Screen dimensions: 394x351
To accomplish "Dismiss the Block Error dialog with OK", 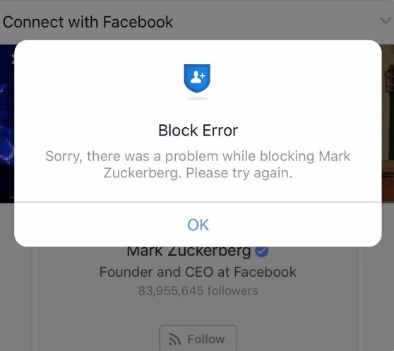I will 198,225.
